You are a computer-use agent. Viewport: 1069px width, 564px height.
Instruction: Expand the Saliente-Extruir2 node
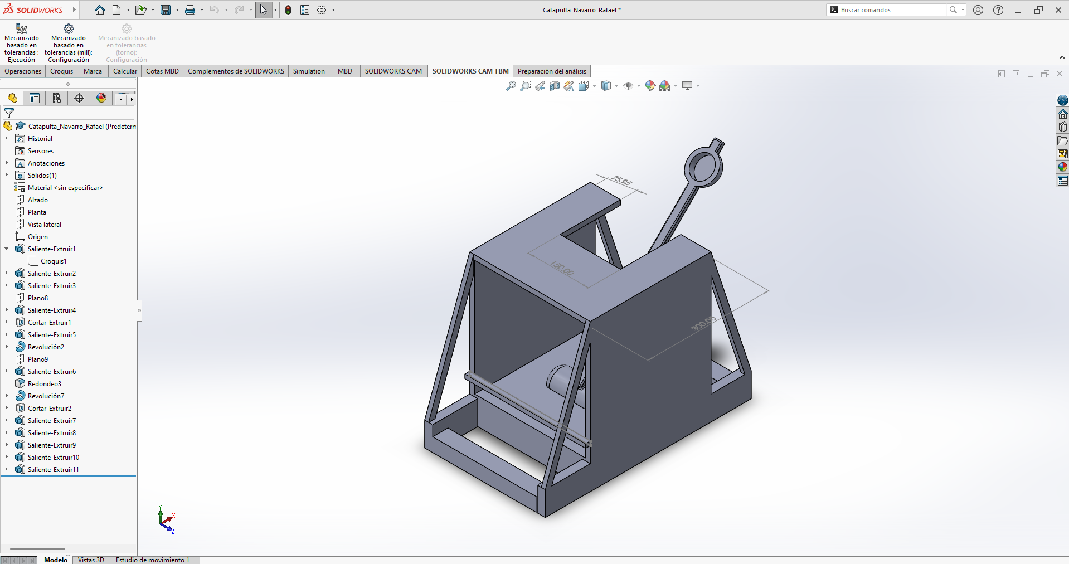pos(7,273)
